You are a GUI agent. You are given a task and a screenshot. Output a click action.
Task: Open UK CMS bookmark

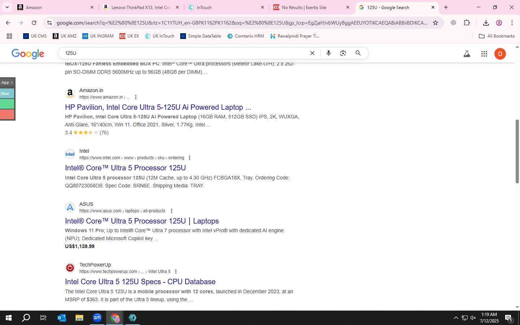pos(35,36)
